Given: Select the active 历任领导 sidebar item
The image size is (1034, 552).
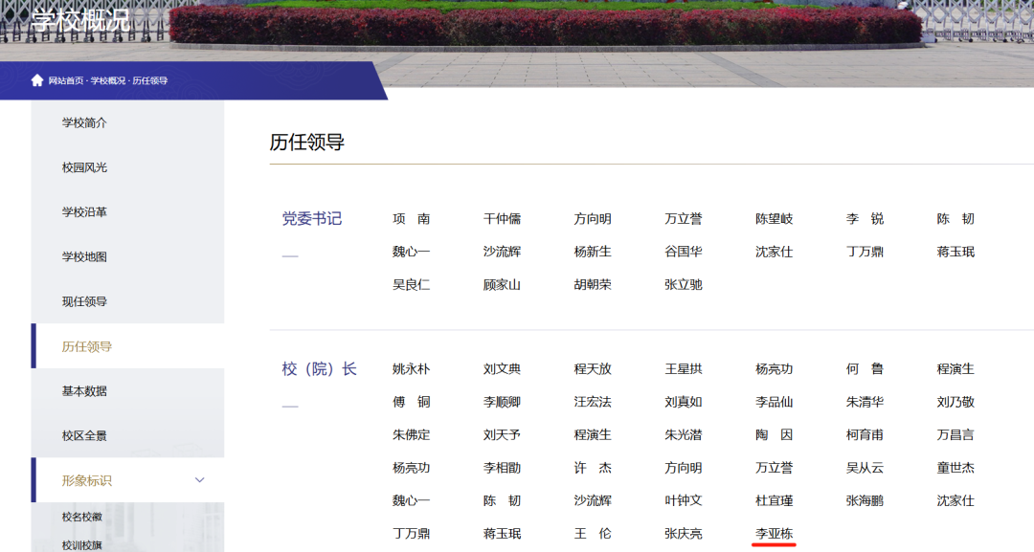Looking at the screenshot, I should [87, 346].
